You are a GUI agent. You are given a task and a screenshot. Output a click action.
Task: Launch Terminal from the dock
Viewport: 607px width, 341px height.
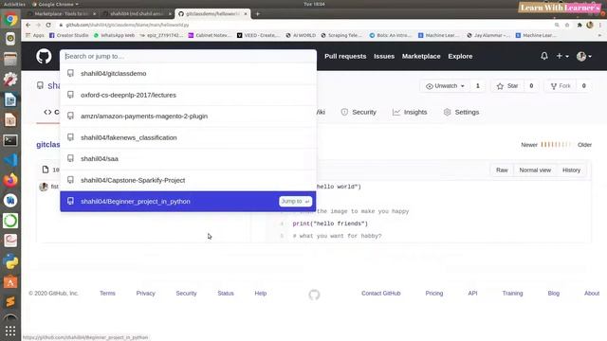pyautogui.click(x=10, y=140)
